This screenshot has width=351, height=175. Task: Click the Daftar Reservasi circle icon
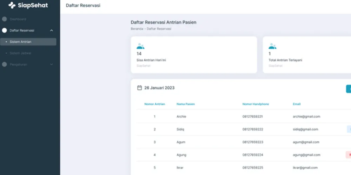5,30
